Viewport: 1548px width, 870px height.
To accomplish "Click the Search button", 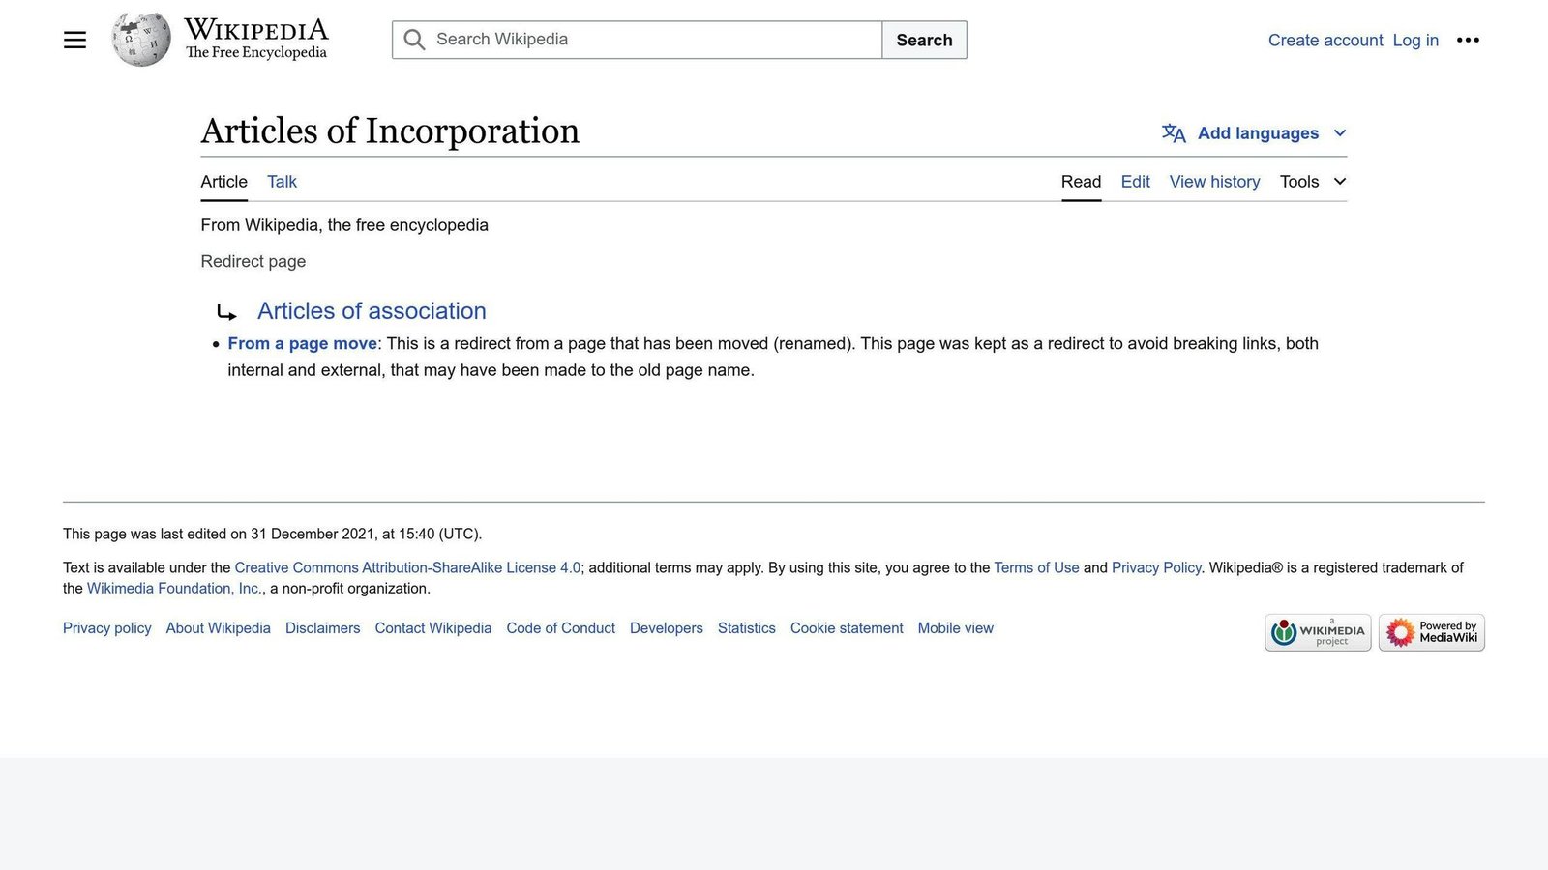I will pyautogui.click(x=924, y=40).
